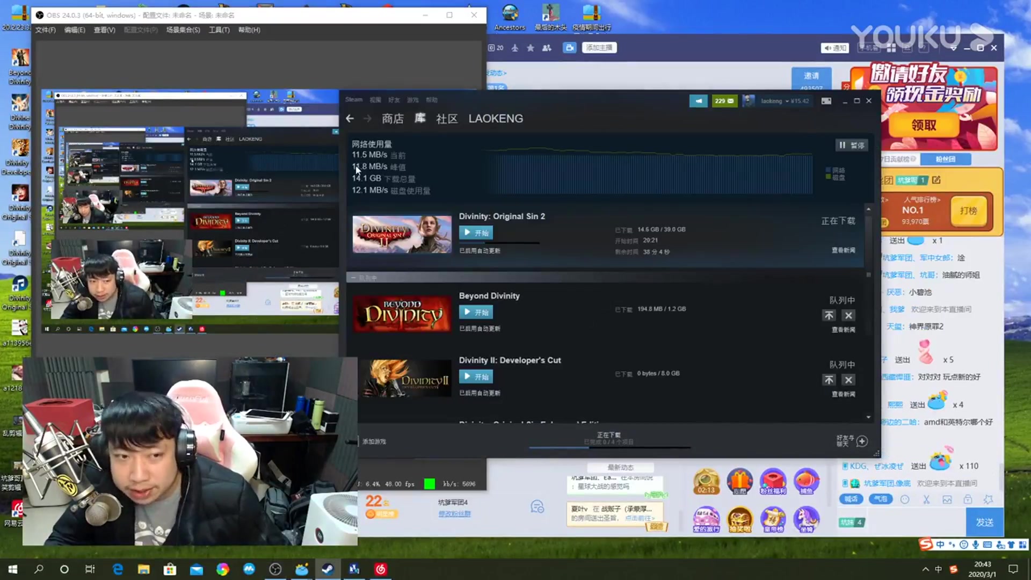The image size is (1031, 580).
Task: Click the friends icon in streaming app toolbar
Action: (x=547, y=48)
